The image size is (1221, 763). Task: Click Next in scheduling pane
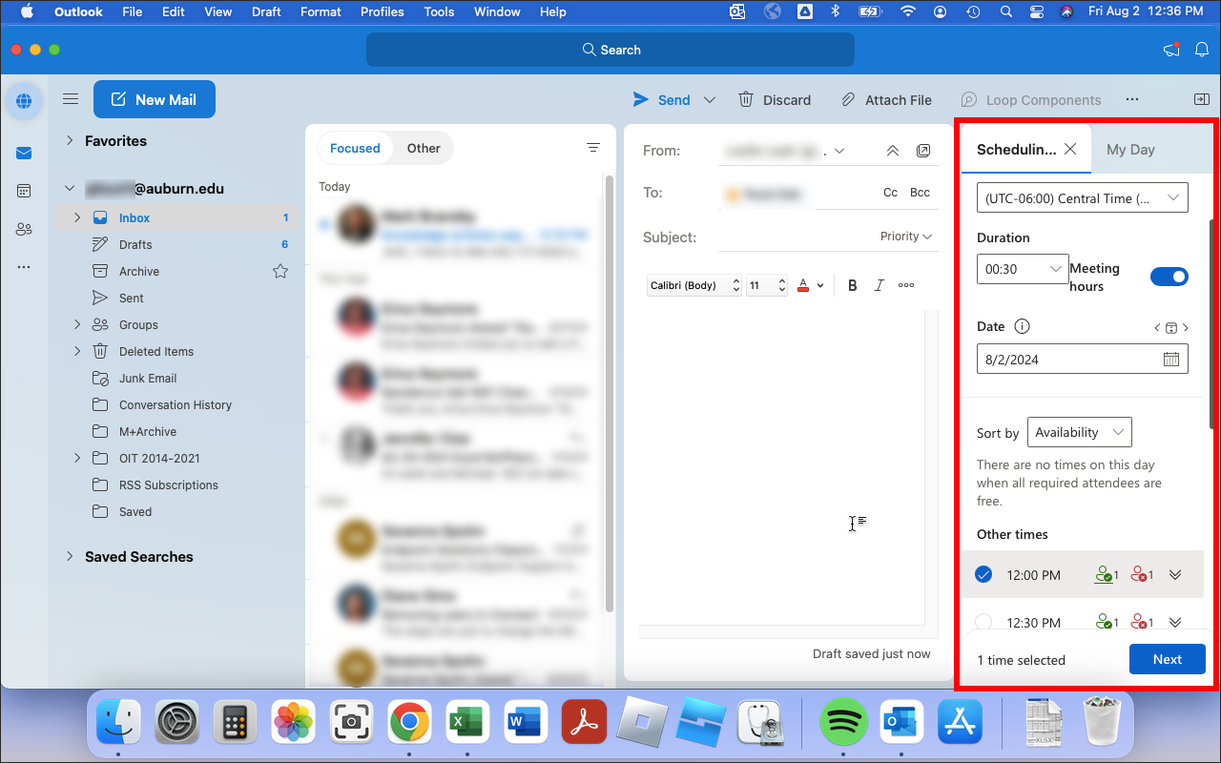pyautogui.click(x=1168, y=659)
